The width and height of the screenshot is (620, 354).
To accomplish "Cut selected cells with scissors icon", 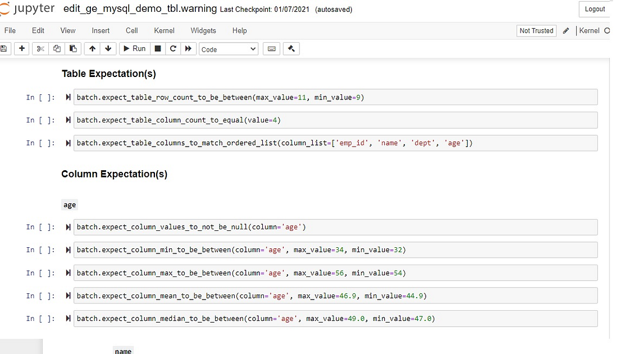I will 40,49.
